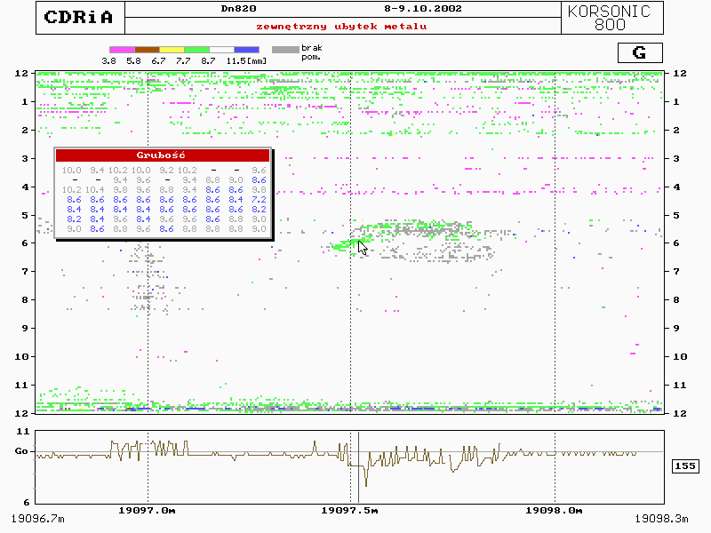Click the 6.7 legend value
Image resolution: width=711 pixels, height=533 pixels.
point(158,60)
